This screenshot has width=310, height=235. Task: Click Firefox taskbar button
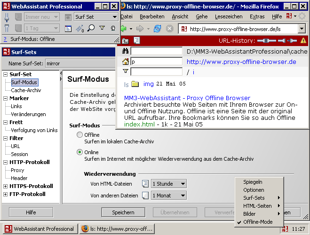coord(118,229)
